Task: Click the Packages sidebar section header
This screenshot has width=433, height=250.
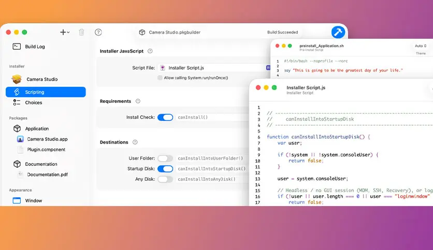Action: click(x=18, y=118)
